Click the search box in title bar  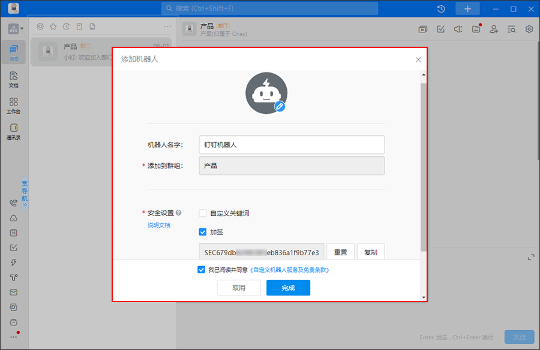pyautogui.click(x=269, y=8)
